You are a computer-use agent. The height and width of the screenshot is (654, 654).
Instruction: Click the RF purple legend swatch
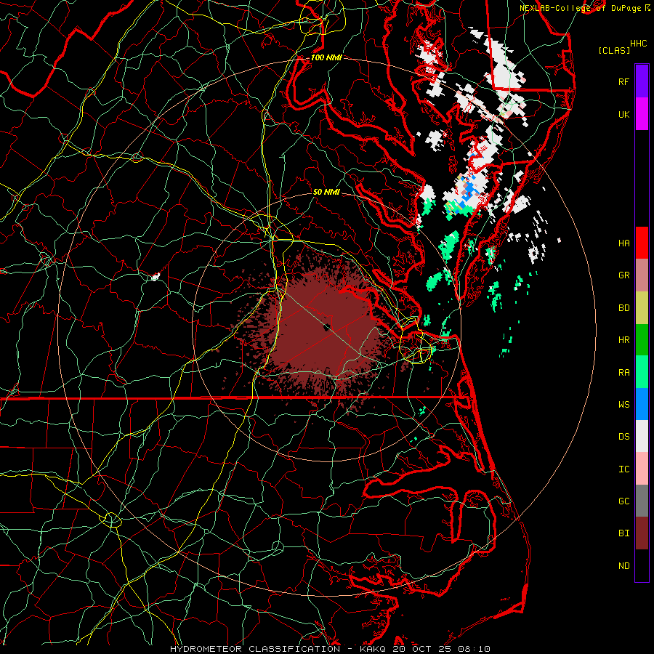[642, 81]
